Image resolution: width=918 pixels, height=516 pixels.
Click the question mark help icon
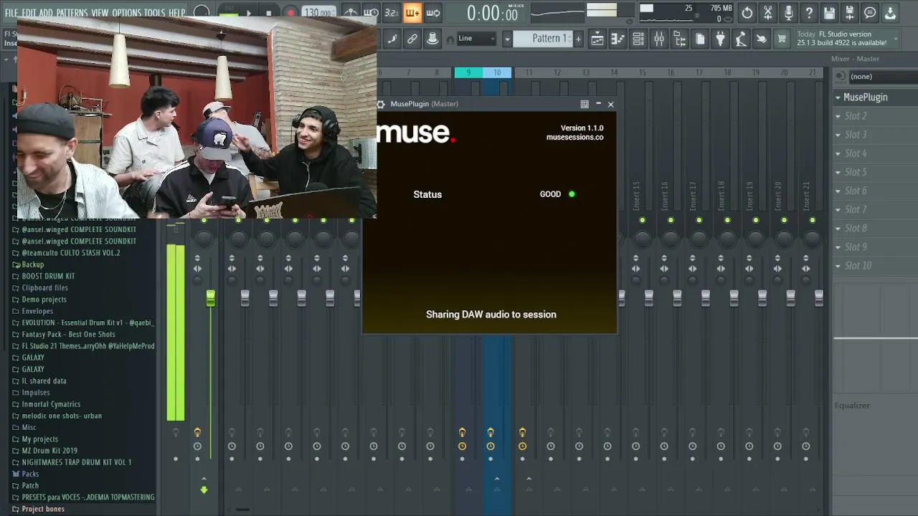(809, 13)
